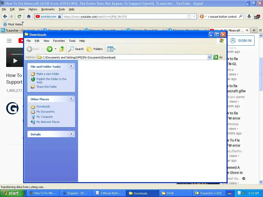Open Favorites menu in Downloads window

(59, 41)
